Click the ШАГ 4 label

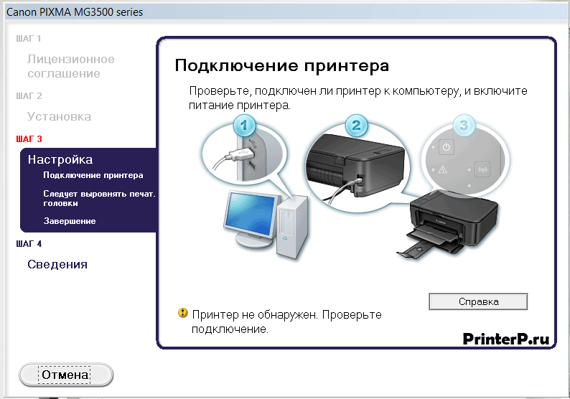[29, 244]
